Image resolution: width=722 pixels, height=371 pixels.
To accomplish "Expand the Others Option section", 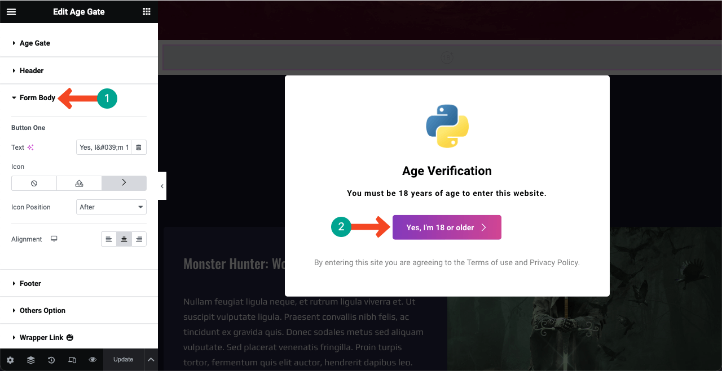I will [42, 310].
